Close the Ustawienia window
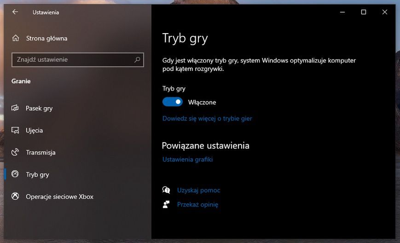Screen dimensions: 400x243 (x=385, y=12)
